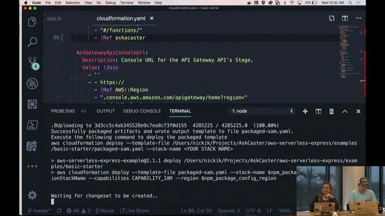The width and height of the screenshot is (385, 216).
Task: Open errors and warnings count in status bar
Action: coord(79,211)
